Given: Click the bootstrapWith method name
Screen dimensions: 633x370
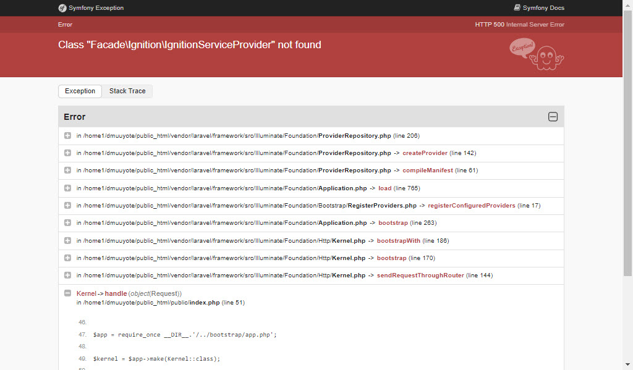Looking at the screenshot, I should (399, 240).
